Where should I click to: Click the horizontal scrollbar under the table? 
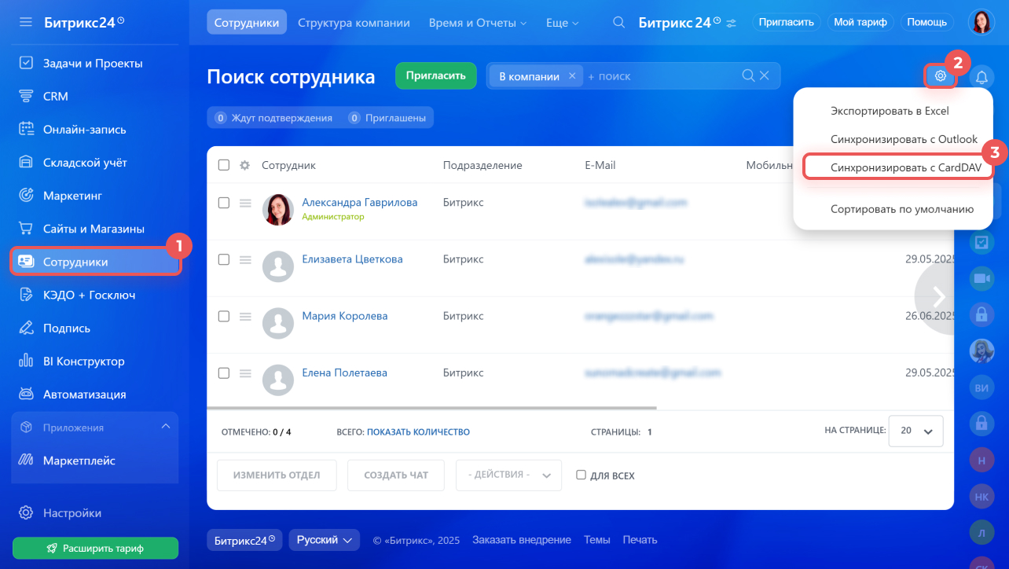[x=431, y=408]
